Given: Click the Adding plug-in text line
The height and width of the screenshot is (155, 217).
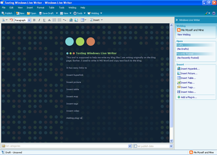Looking at the screenshot, I should (74, 118).
